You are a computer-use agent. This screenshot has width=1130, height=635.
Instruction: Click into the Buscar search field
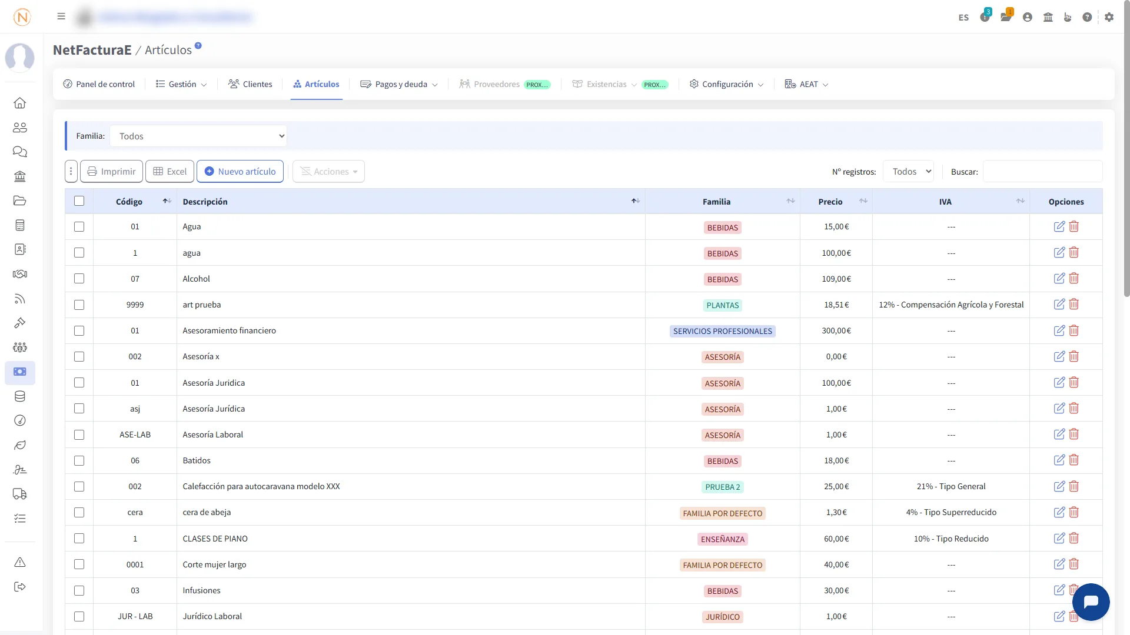click(x=1042, y=171)
